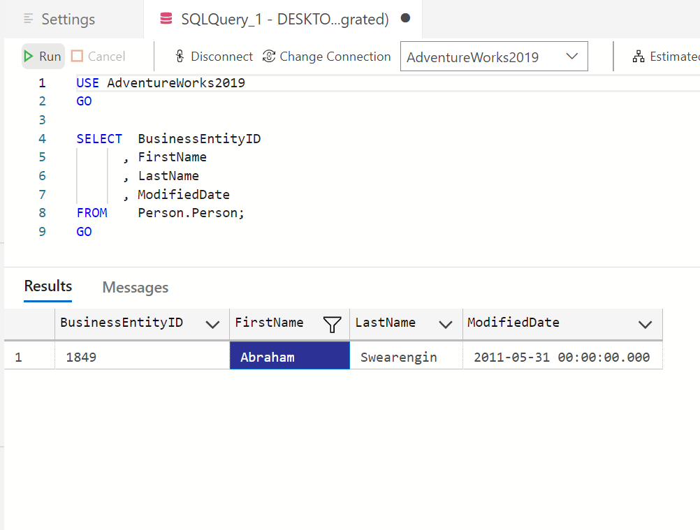700x530 pixels.
Task: Select the Results tab
Action: (48, 286)
